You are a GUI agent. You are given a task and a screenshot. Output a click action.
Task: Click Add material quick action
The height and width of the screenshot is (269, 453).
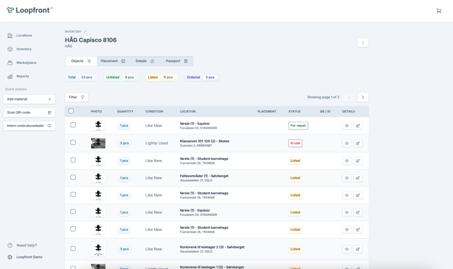29,99
